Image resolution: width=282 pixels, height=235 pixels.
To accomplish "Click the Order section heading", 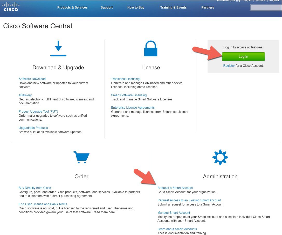I will [81, 176].
